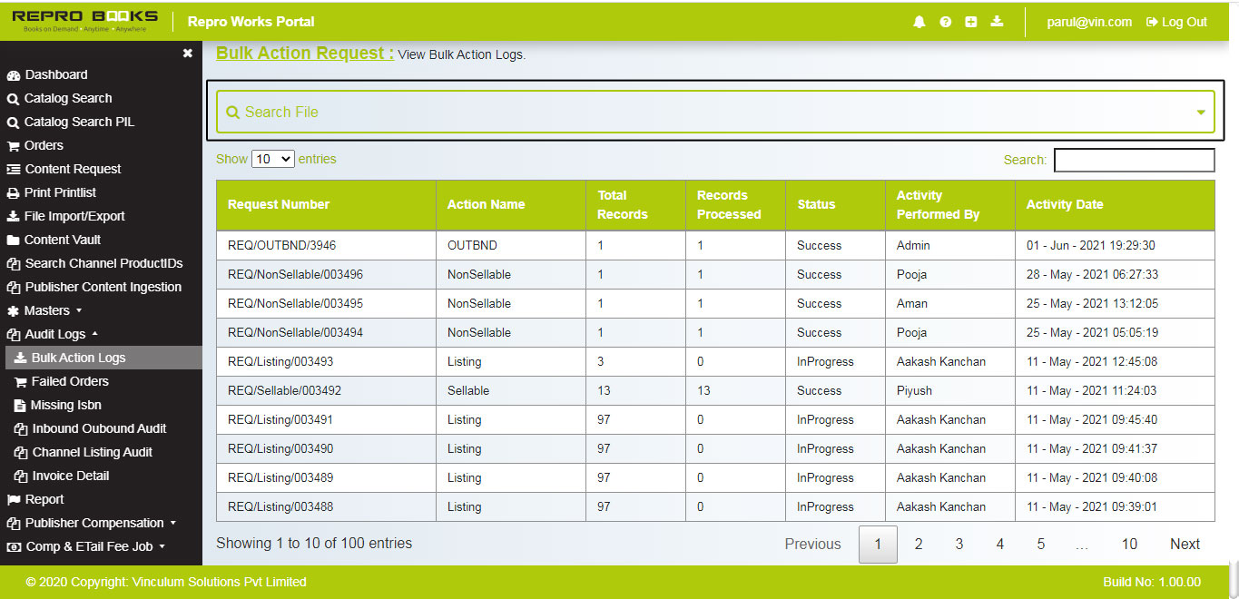Viewport: 1239px width, 599px height.
Task: Click the download icon in top bar
Action: (997, 21)
